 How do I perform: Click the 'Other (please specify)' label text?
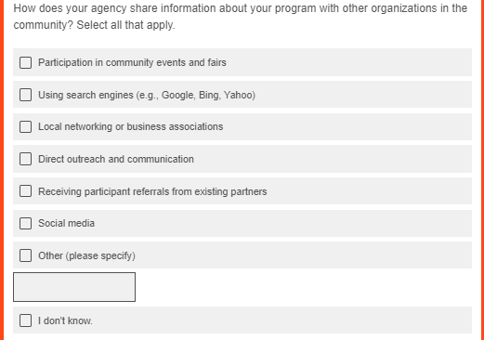coord(86,255)
